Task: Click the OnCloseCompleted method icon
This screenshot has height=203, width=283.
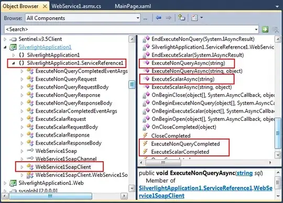Action: click(146, 127)
